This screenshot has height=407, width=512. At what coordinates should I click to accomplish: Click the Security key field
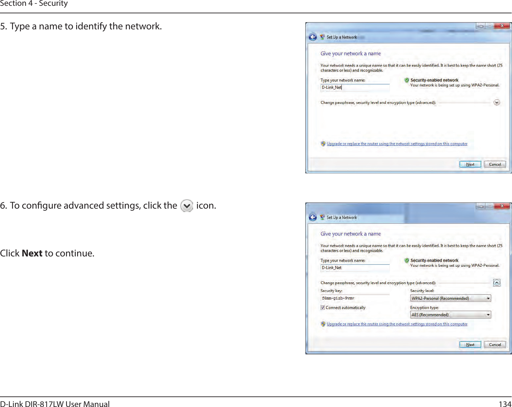point(355,298)
